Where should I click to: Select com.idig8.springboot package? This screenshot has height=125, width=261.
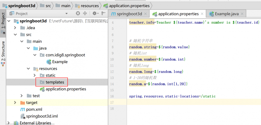click(66, 55)
